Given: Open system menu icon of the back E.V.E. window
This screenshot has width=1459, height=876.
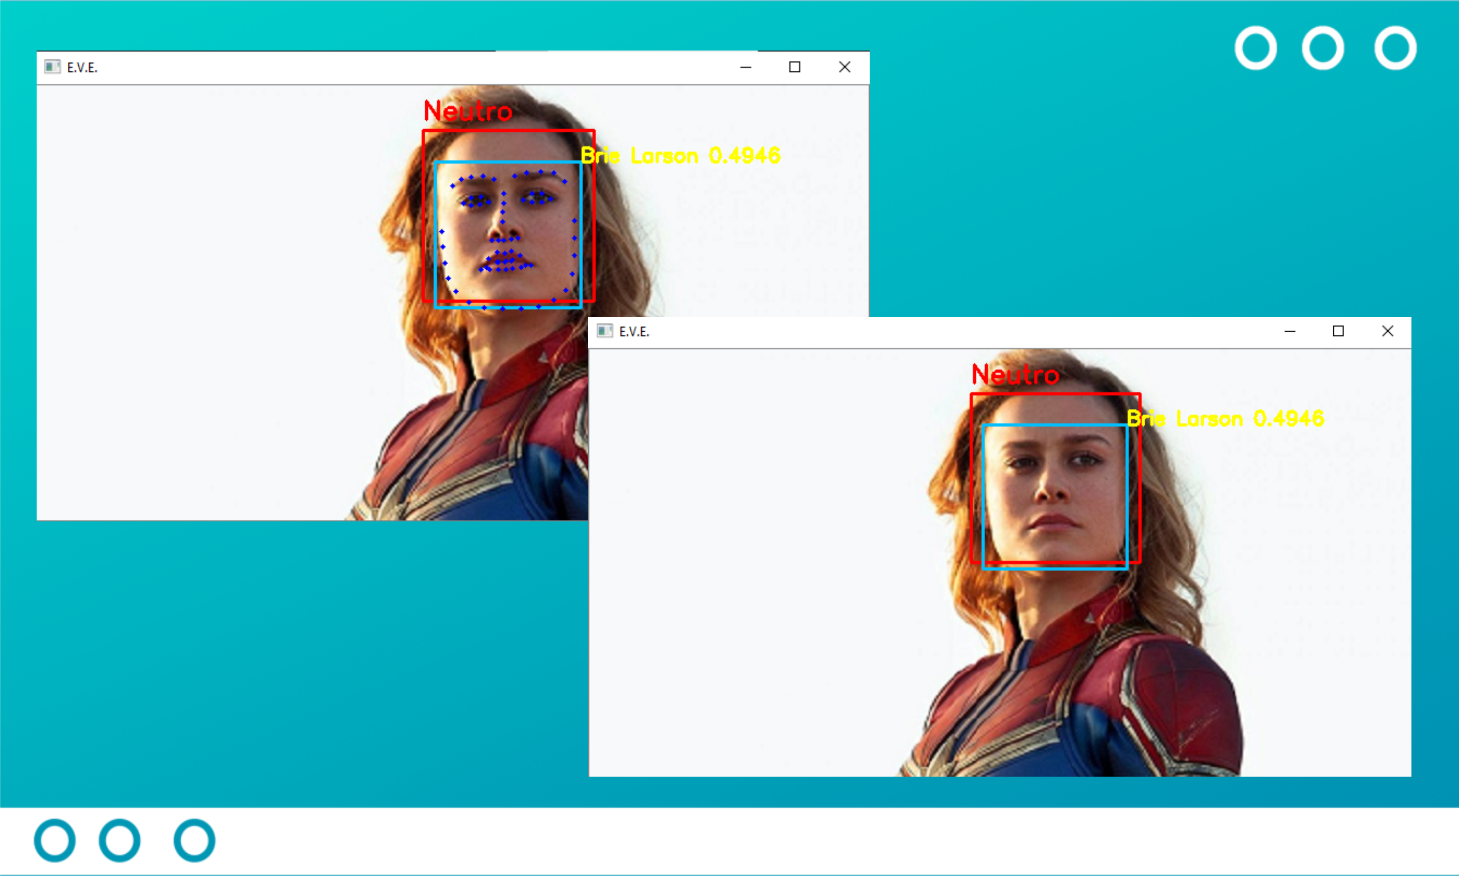Looking at the screenshot, I should coord(52,67).
